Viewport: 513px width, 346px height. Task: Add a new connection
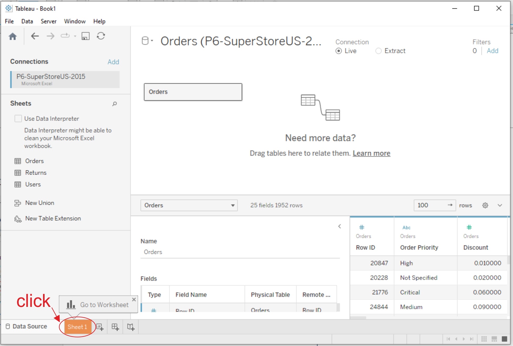[x=113, y=62]
